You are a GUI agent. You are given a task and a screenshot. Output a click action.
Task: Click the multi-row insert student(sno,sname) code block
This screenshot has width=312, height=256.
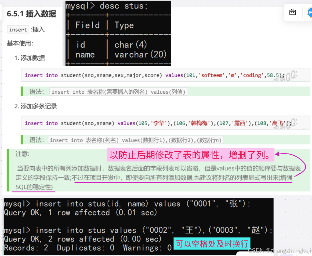pyautogui.click(x=165, y=123)
